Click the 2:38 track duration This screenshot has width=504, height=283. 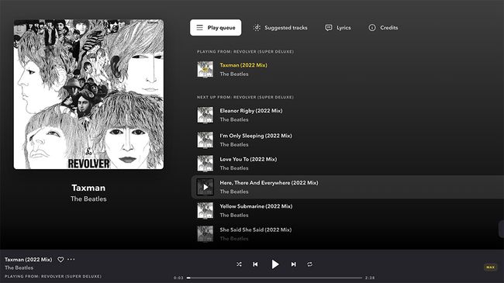tap(370, 278)
